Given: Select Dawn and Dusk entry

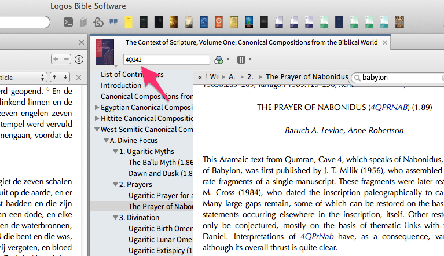Looking at the screenshot, I should [x=160, y=174].
